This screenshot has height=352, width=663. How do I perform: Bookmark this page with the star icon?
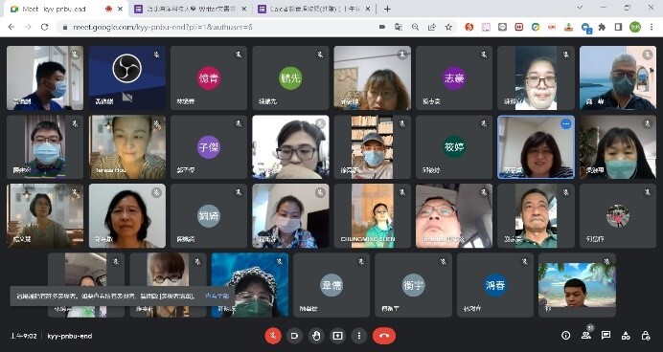[448, 27]
